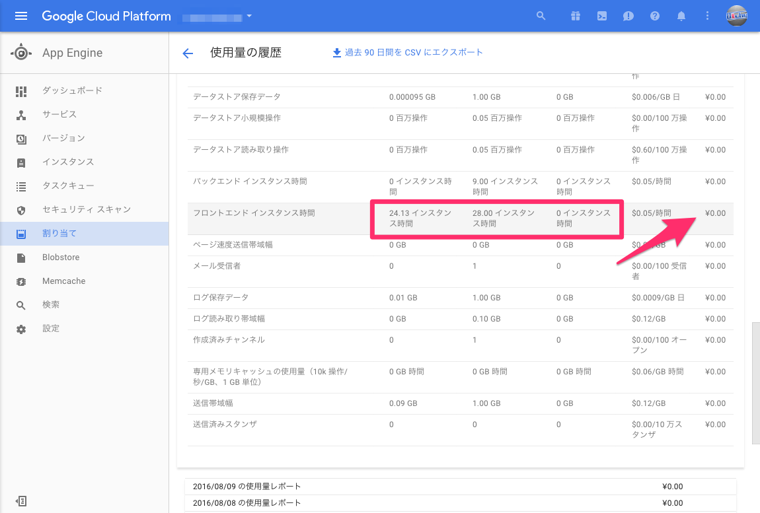Show notifications bell

coord(681,16)
